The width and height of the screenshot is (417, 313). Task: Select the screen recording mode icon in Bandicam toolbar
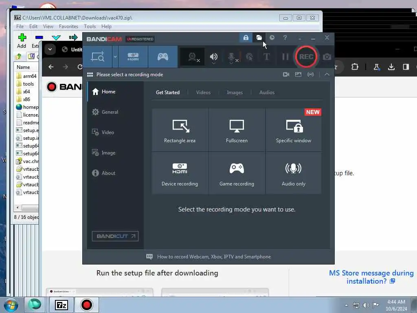(98, 57)
